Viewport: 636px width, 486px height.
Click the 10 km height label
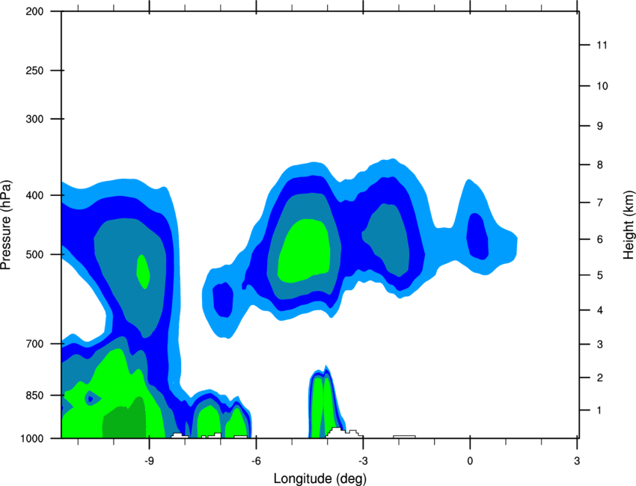[x=602, y=86]
